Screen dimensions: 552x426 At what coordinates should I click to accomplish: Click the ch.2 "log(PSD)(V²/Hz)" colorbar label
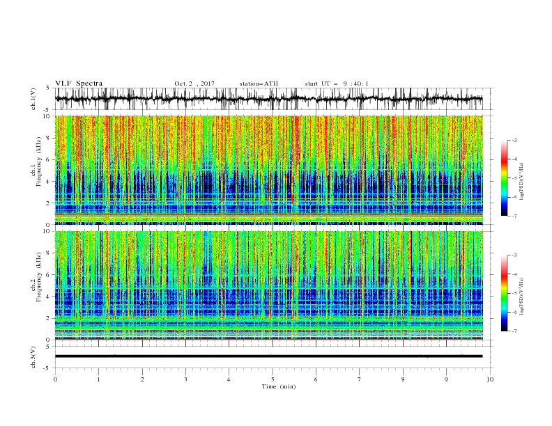click(x=522, y=296)
